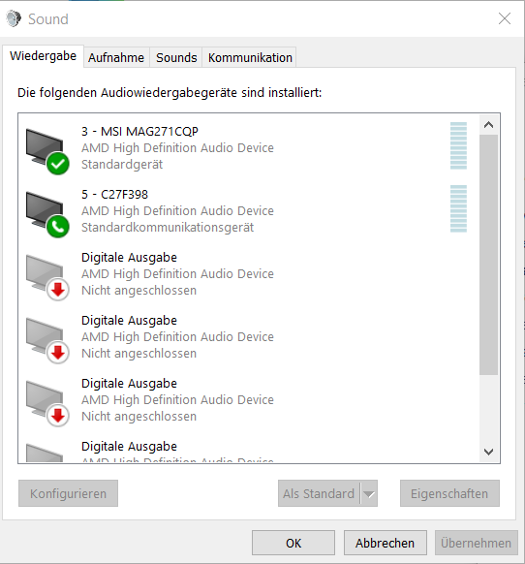The height and width of the screenshot is (564, 525).
Task: Click the Abbrechen button
Action: pos(386,543)
